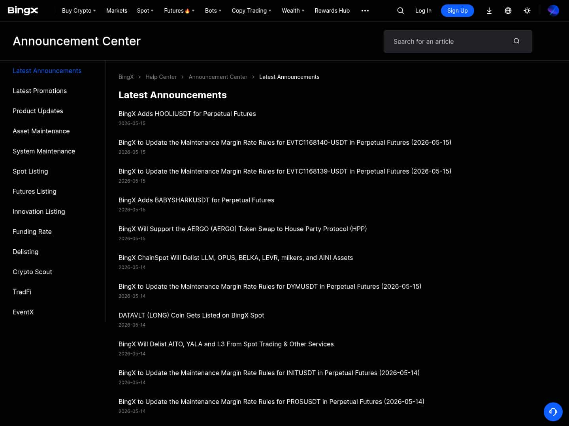This screenshot has width=569, height=426.
Task: Select Latest Announcements in sidebar
Action: 47,71
